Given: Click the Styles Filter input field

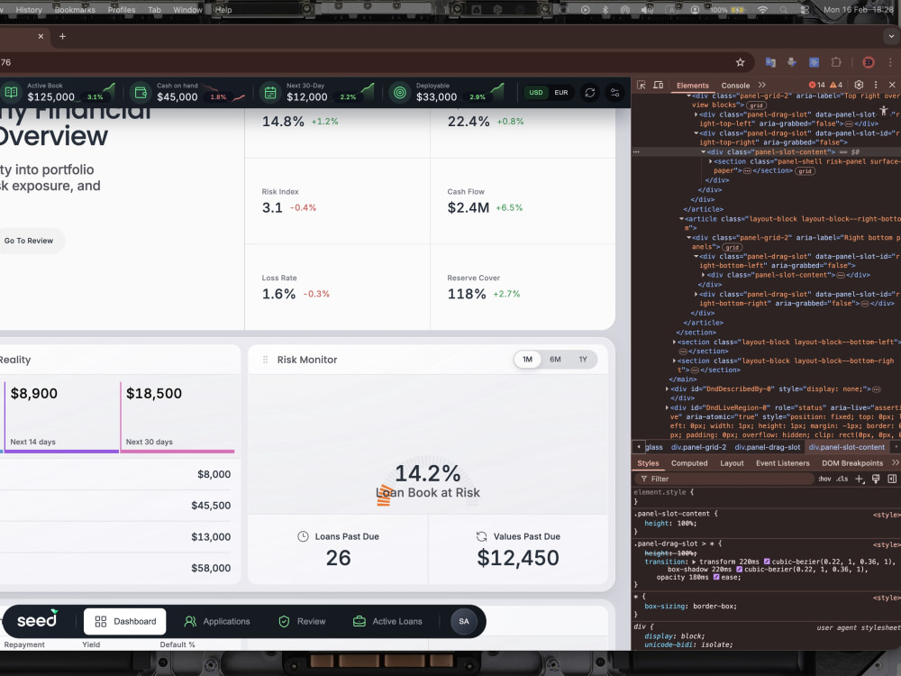Looking at the screenshot, I should [x=724, y=479].
